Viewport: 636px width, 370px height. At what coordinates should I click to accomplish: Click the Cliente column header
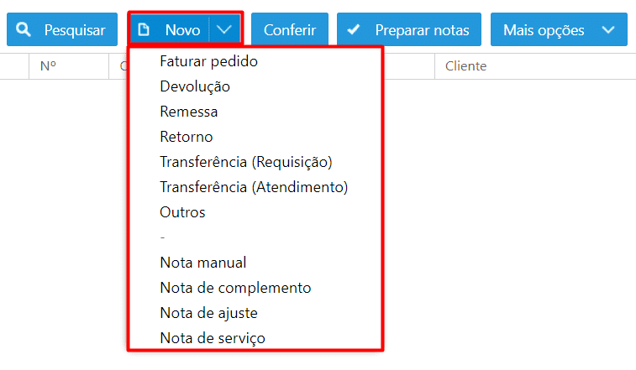465,65
